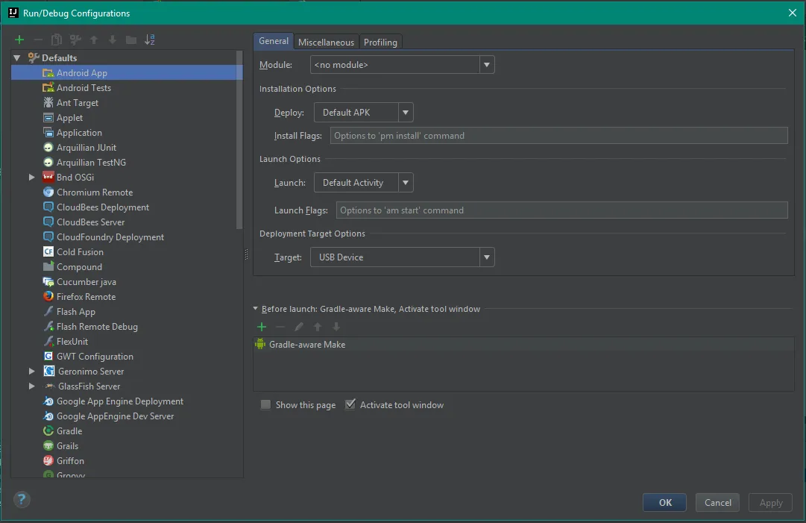Switch to the Profiling tab

[380, 43]
